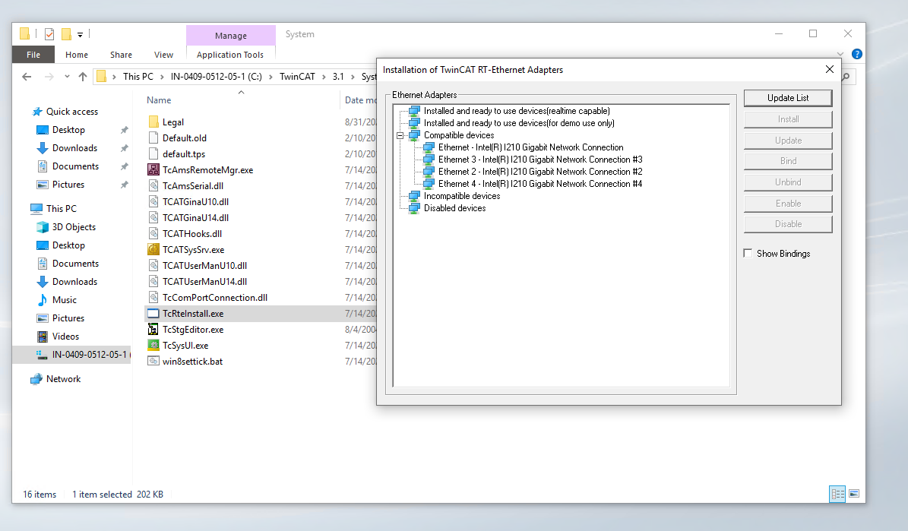This screenshot has width=908, height=531.
Task: Select Ethernet 3 - Intel I210 Connection #3
Action: 540,160
